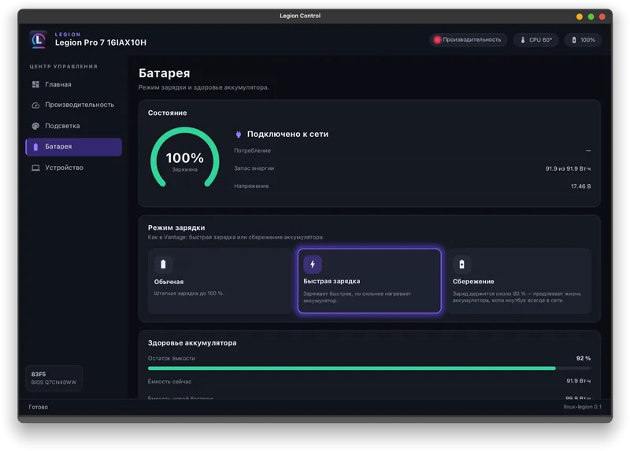
Task: Click the battery icon on the Обычная card
Action: point(163,264)
